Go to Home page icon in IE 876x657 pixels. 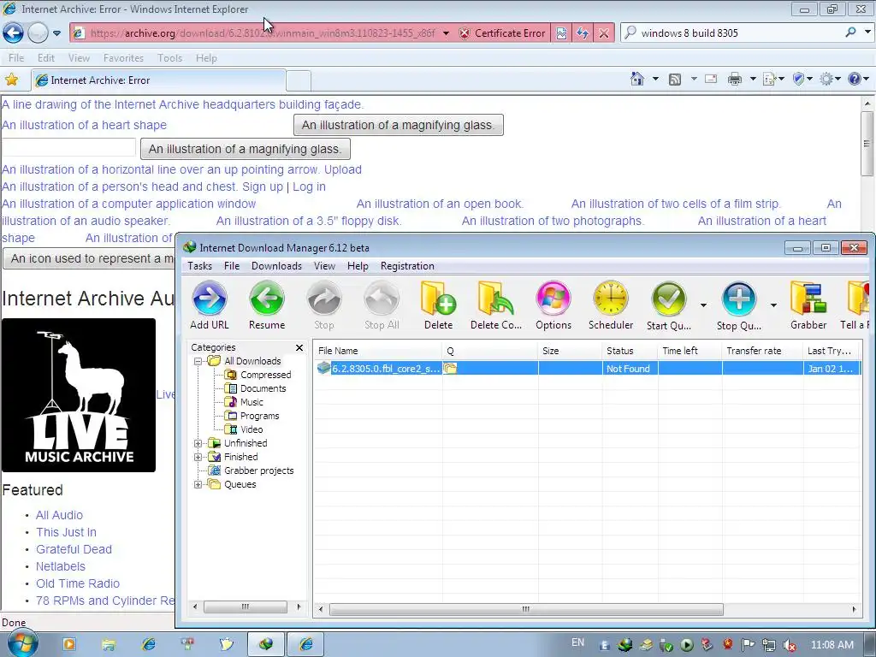636,79
